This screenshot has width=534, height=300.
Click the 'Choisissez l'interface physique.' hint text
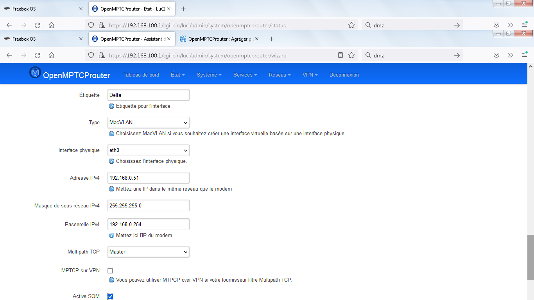(152, 161)
